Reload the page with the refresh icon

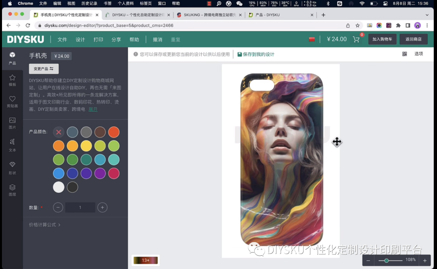(x=28, y=25)
